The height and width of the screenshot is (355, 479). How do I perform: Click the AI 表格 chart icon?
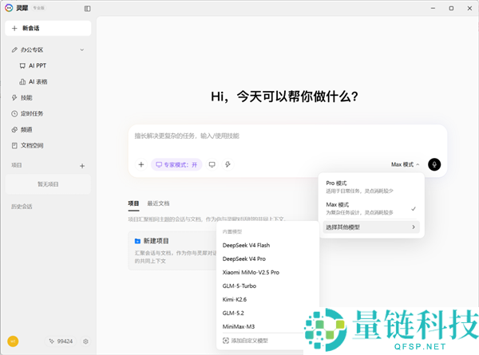(22, 82)
